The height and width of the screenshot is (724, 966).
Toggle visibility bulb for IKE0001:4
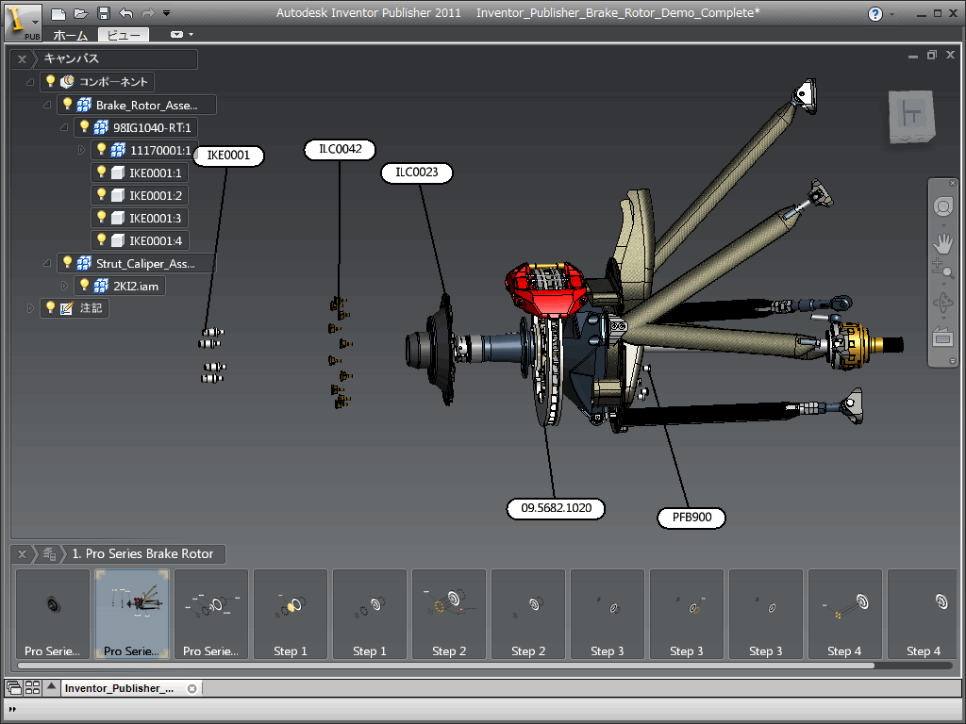[x=102, y=239]
